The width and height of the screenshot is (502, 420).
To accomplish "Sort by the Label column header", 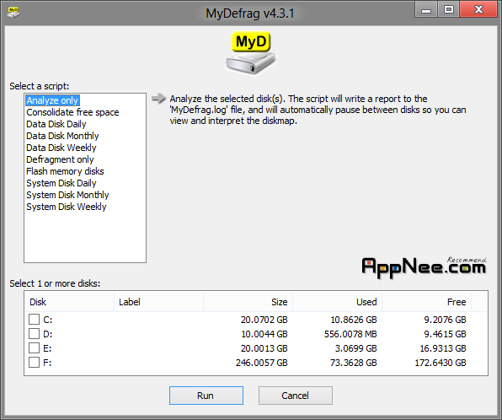I will point(158,302).
